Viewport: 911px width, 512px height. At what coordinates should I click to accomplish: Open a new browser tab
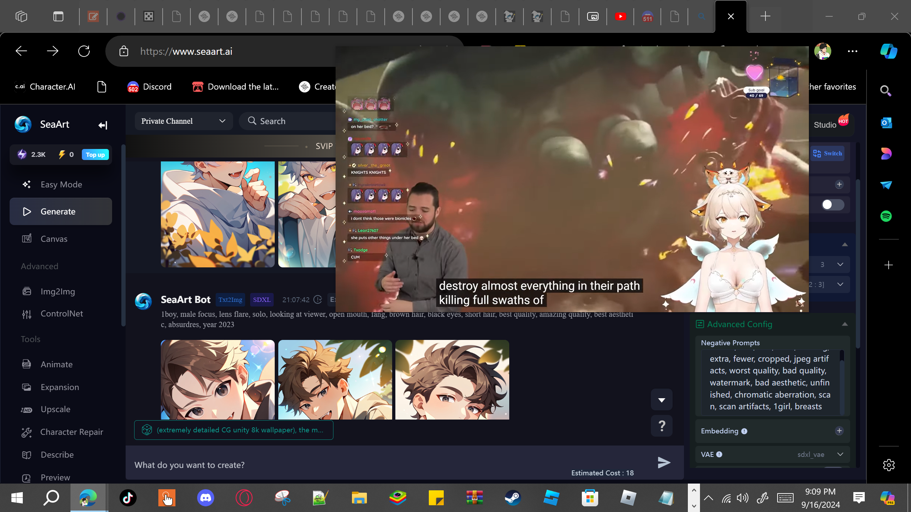coord(765,16)
